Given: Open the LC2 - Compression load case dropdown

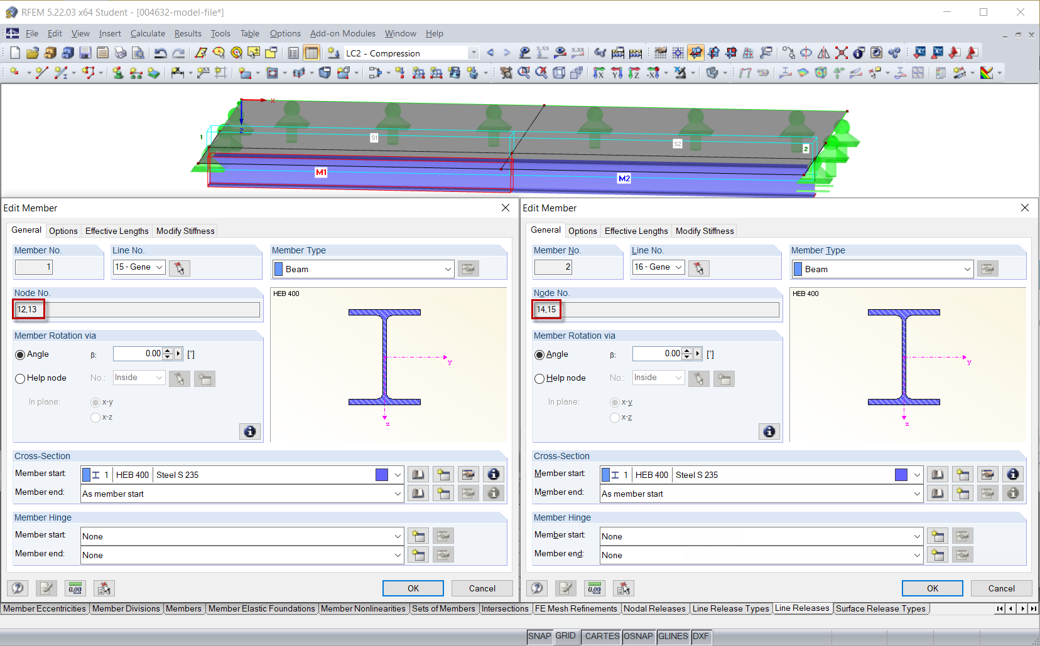Looking at the screenshot, I should click(474, 53).
